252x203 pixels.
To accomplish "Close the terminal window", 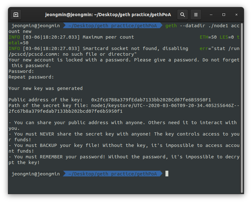I will click(236, 15).
